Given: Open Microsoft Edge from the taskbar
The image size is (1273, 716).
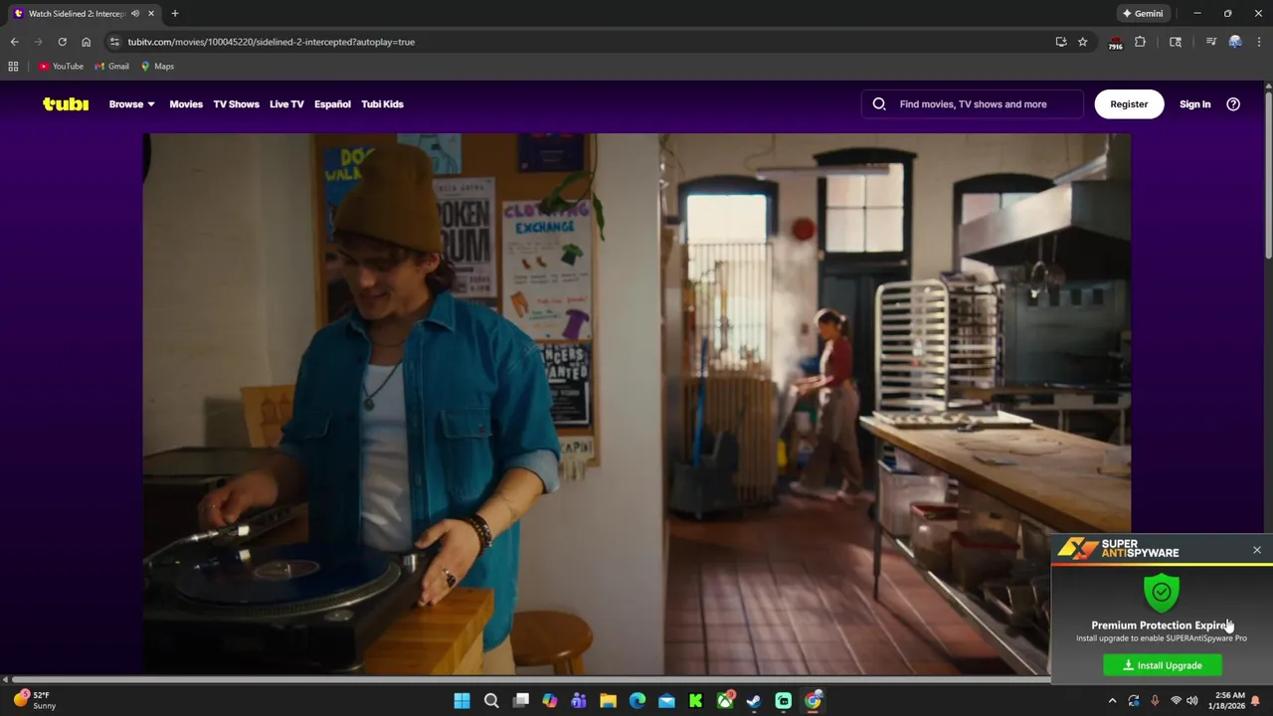Looking at the screenshot, I should [x=637, y=701].
